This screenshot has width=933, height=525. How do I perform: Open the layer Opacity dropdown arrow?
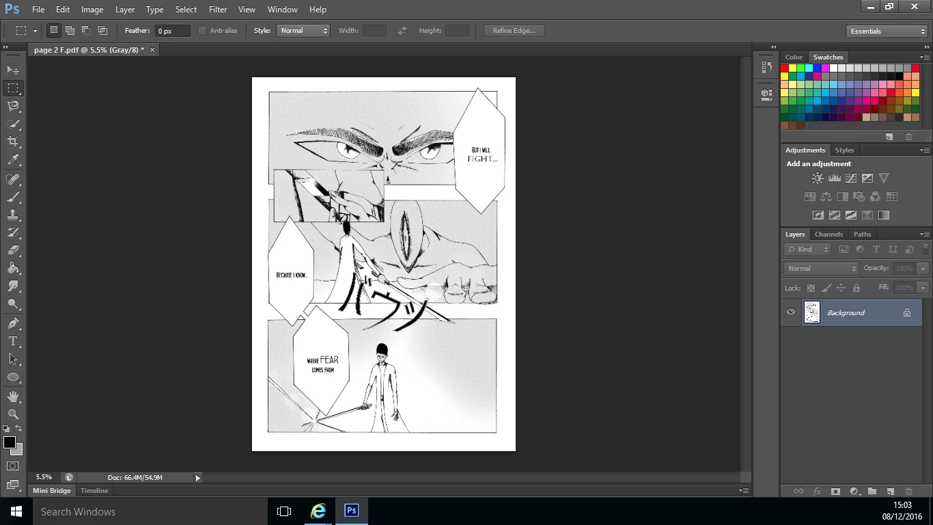click(x=923, y=269)
